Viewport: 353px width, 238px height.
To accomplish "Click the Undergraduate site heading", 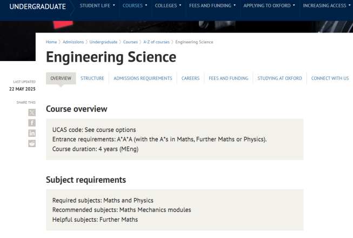I will [x=38, y=6].
